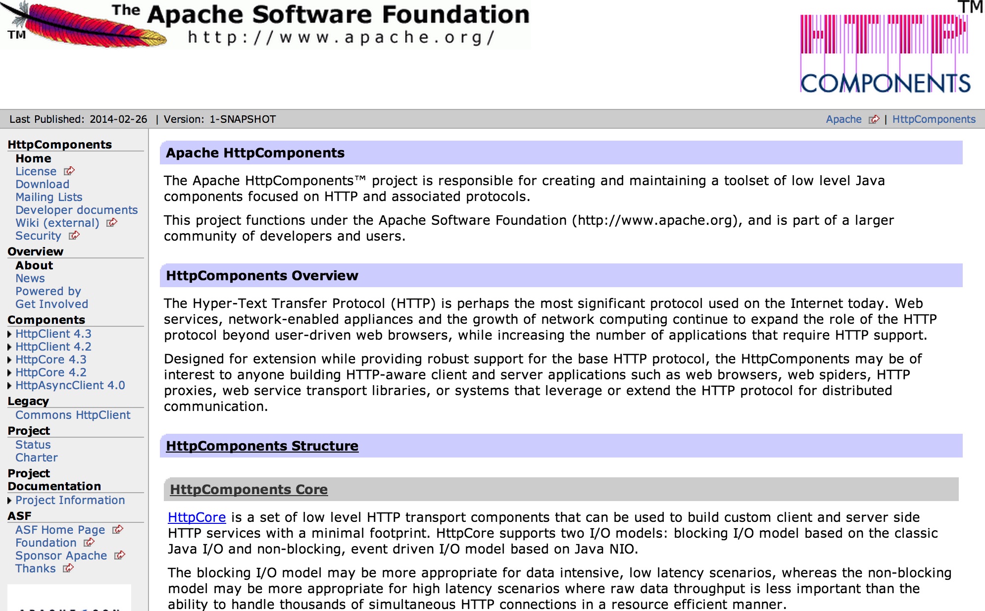Screen dimensions: 985x611
Task: Click external icon beside top Apache link
Action: 875,119
